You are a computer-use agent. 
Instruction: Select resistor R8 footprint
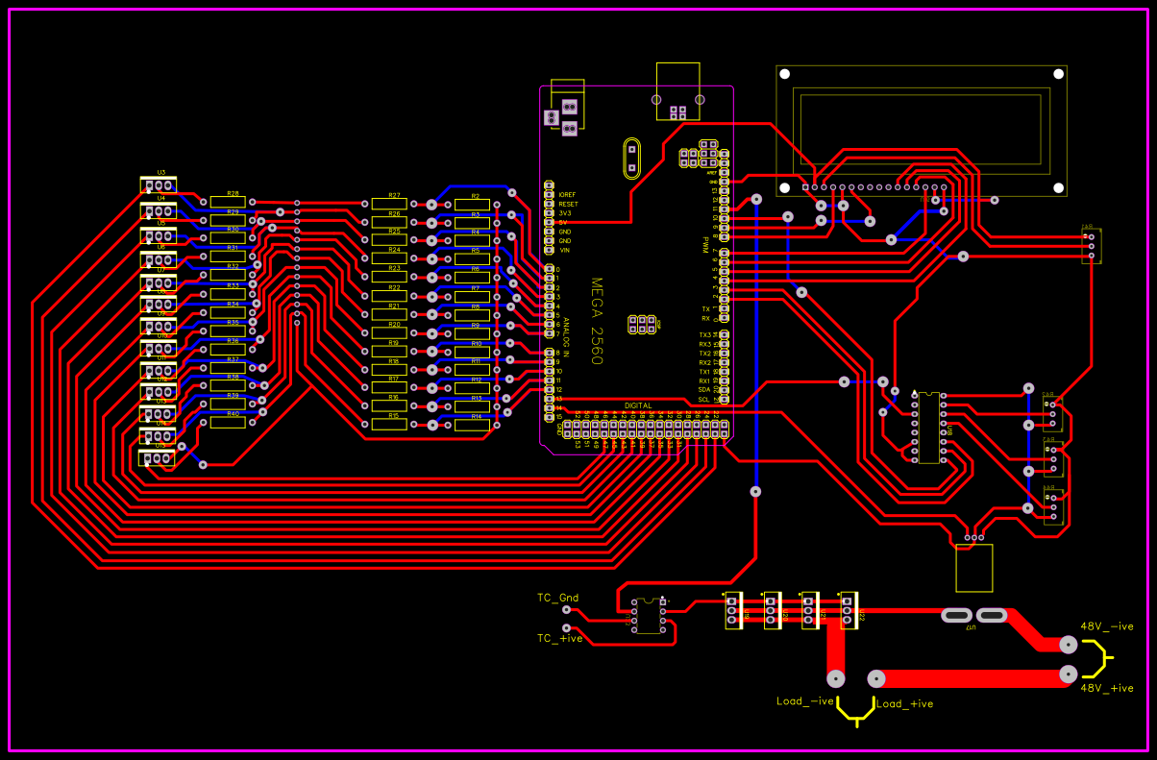[x=472, y=314]
